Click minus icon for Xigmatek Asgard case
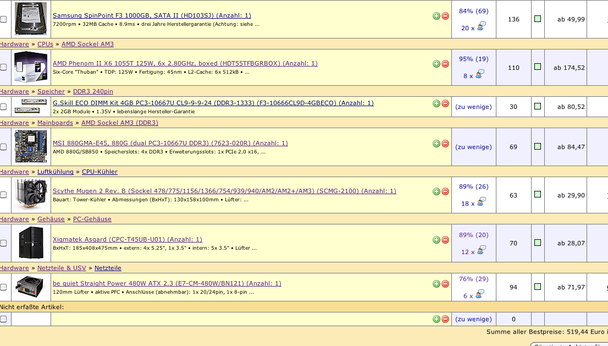Screen dimensions: 608x346 pos(445,240)
